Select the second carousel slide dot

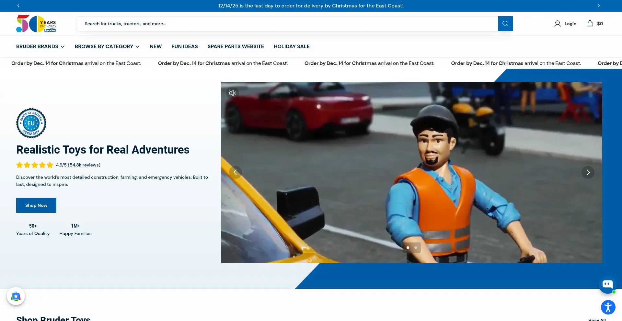416,248
